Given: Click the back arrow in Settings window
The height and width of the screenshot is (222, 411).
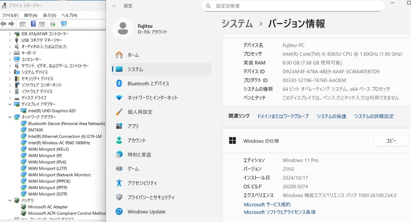Looking at the screenshot, I should pos(115,6).
